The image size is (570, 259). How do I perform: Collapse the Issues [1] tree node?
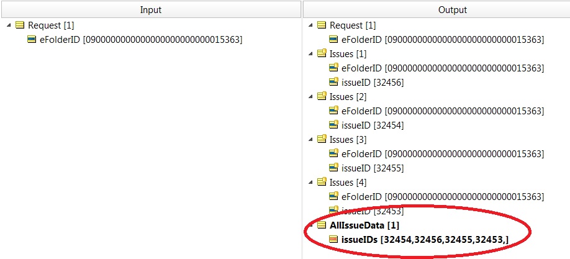point(310,54)
